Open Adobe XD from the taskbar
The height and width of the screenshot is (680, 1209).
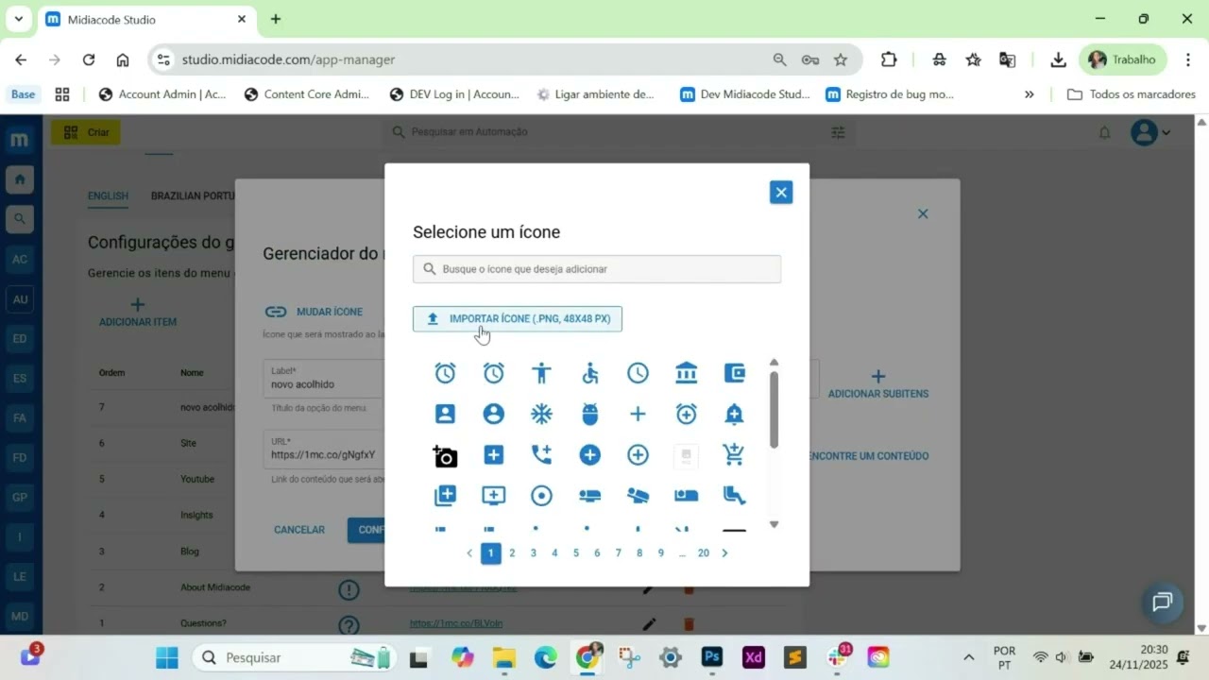coord(753,657)
